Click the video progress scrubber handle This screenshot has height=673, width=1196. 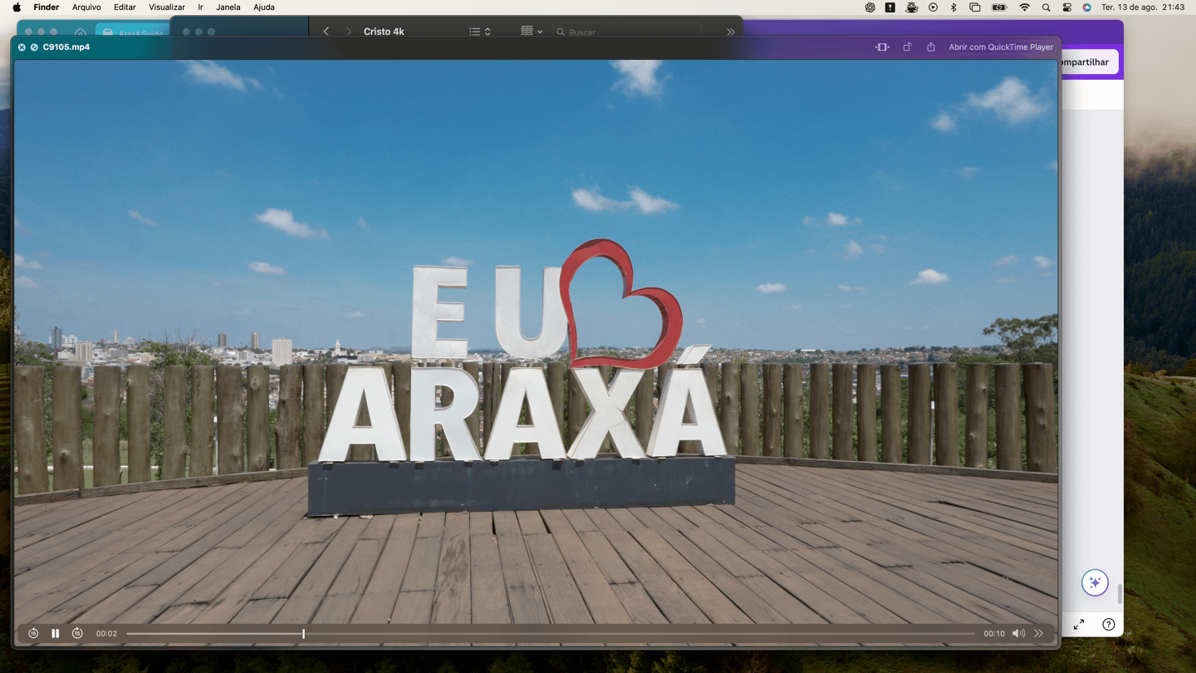point(303,634)
